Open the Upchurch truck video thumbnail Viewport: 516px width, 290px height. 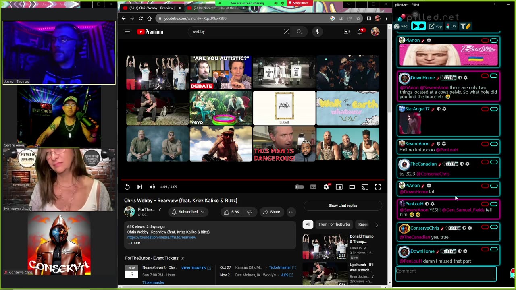point(325,275)
